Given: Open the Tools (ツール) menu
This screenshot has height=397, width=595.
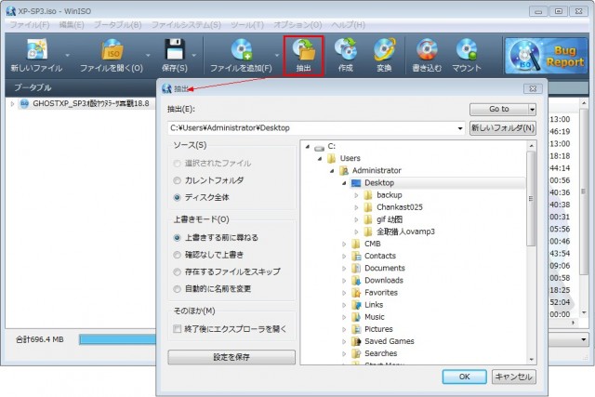Looking at the screenshot, I should [x=247, y=25].
